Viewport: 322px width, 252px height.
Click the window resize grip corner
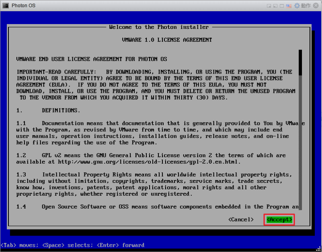click(318, 249)
